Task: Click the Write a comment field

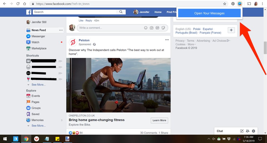Action: 110,28
